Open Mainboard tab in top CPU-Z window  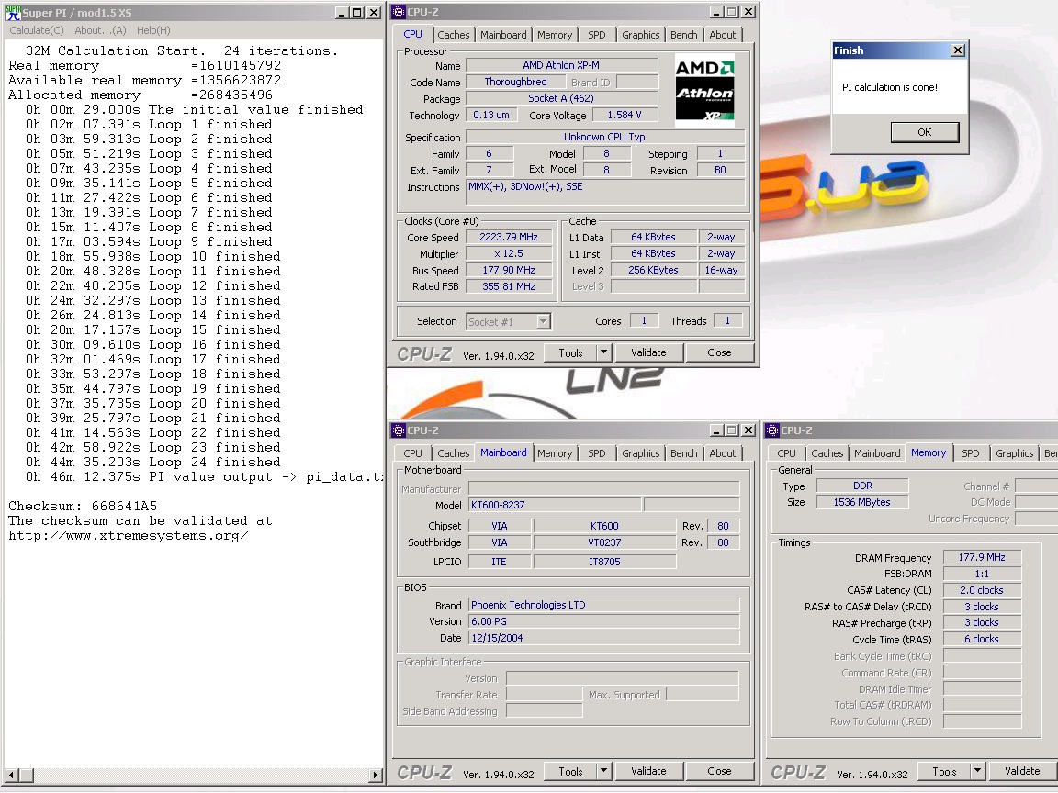coord(503,35)
